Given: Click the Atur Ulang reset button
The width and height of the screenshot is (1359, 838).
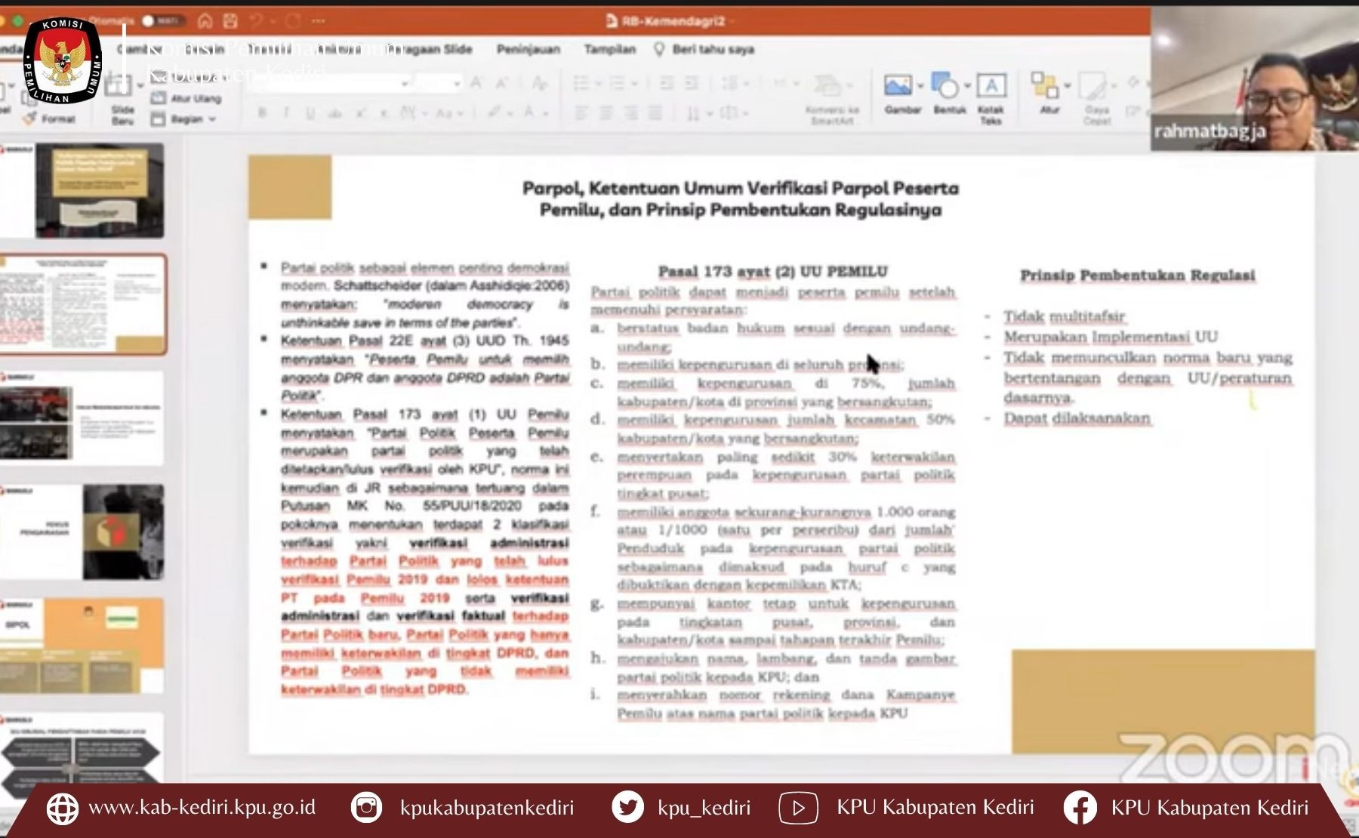Looking at the screenshot, I should (x=187, y=98).
